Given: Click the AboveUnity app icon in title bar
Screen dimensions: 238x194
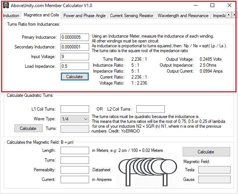Looking at the screenshot, I should pyautogui.click(x=6, y=6).
